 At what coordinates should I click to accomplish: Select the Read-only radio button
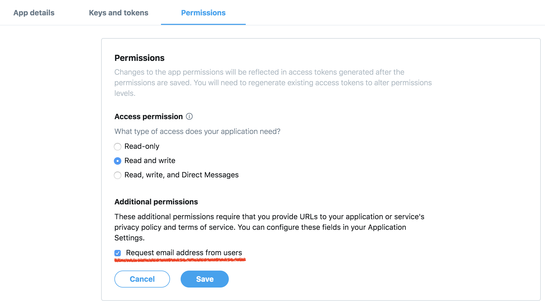point(118,146)
